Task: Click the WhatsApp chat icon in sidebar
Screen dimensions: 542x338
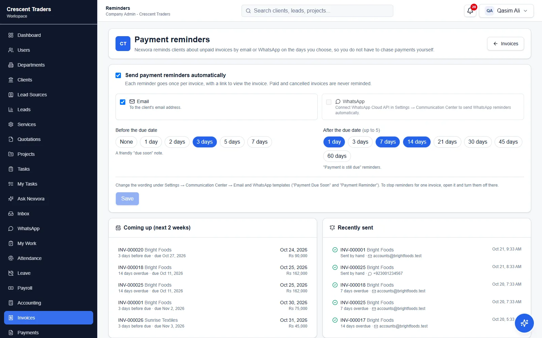Action: pos(11,228)
